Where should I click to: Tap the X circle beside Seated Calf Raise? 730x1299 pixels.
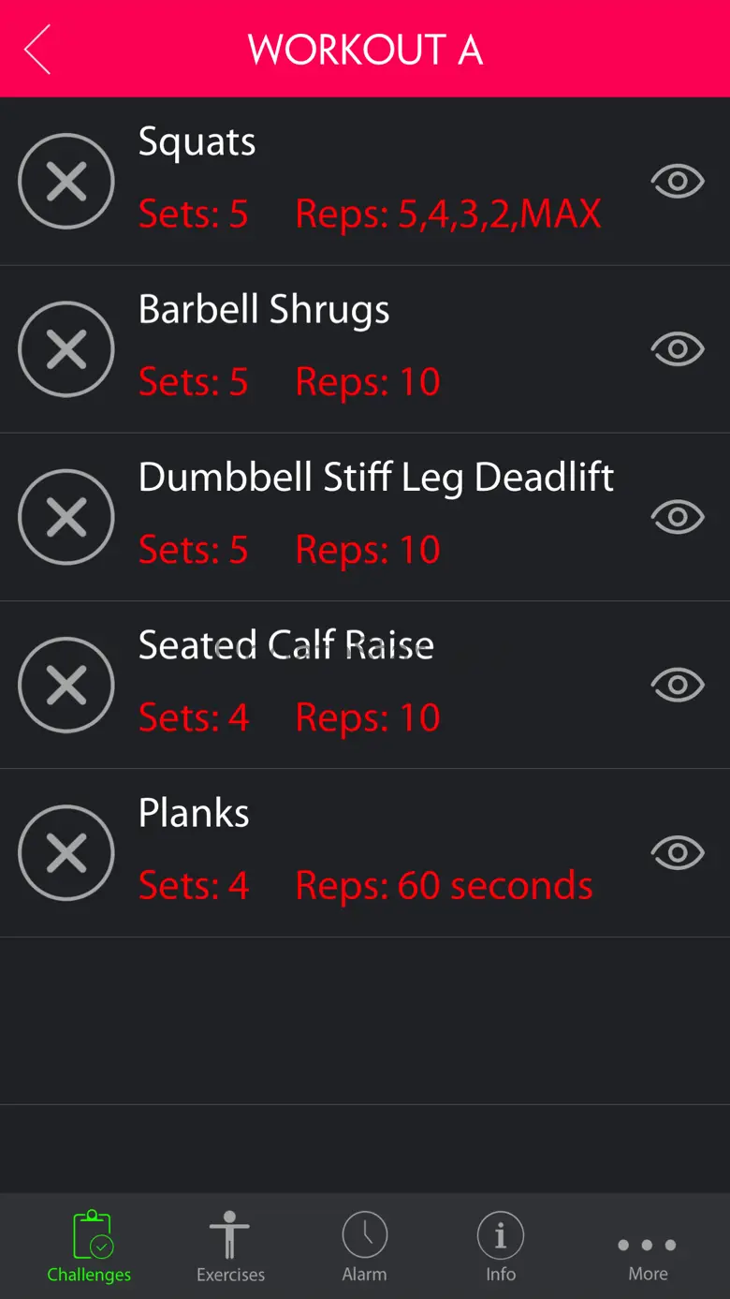(66, 685)
